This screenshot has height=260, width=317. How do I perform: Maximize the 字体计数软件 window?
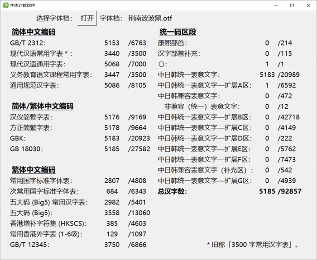(292, 5)
